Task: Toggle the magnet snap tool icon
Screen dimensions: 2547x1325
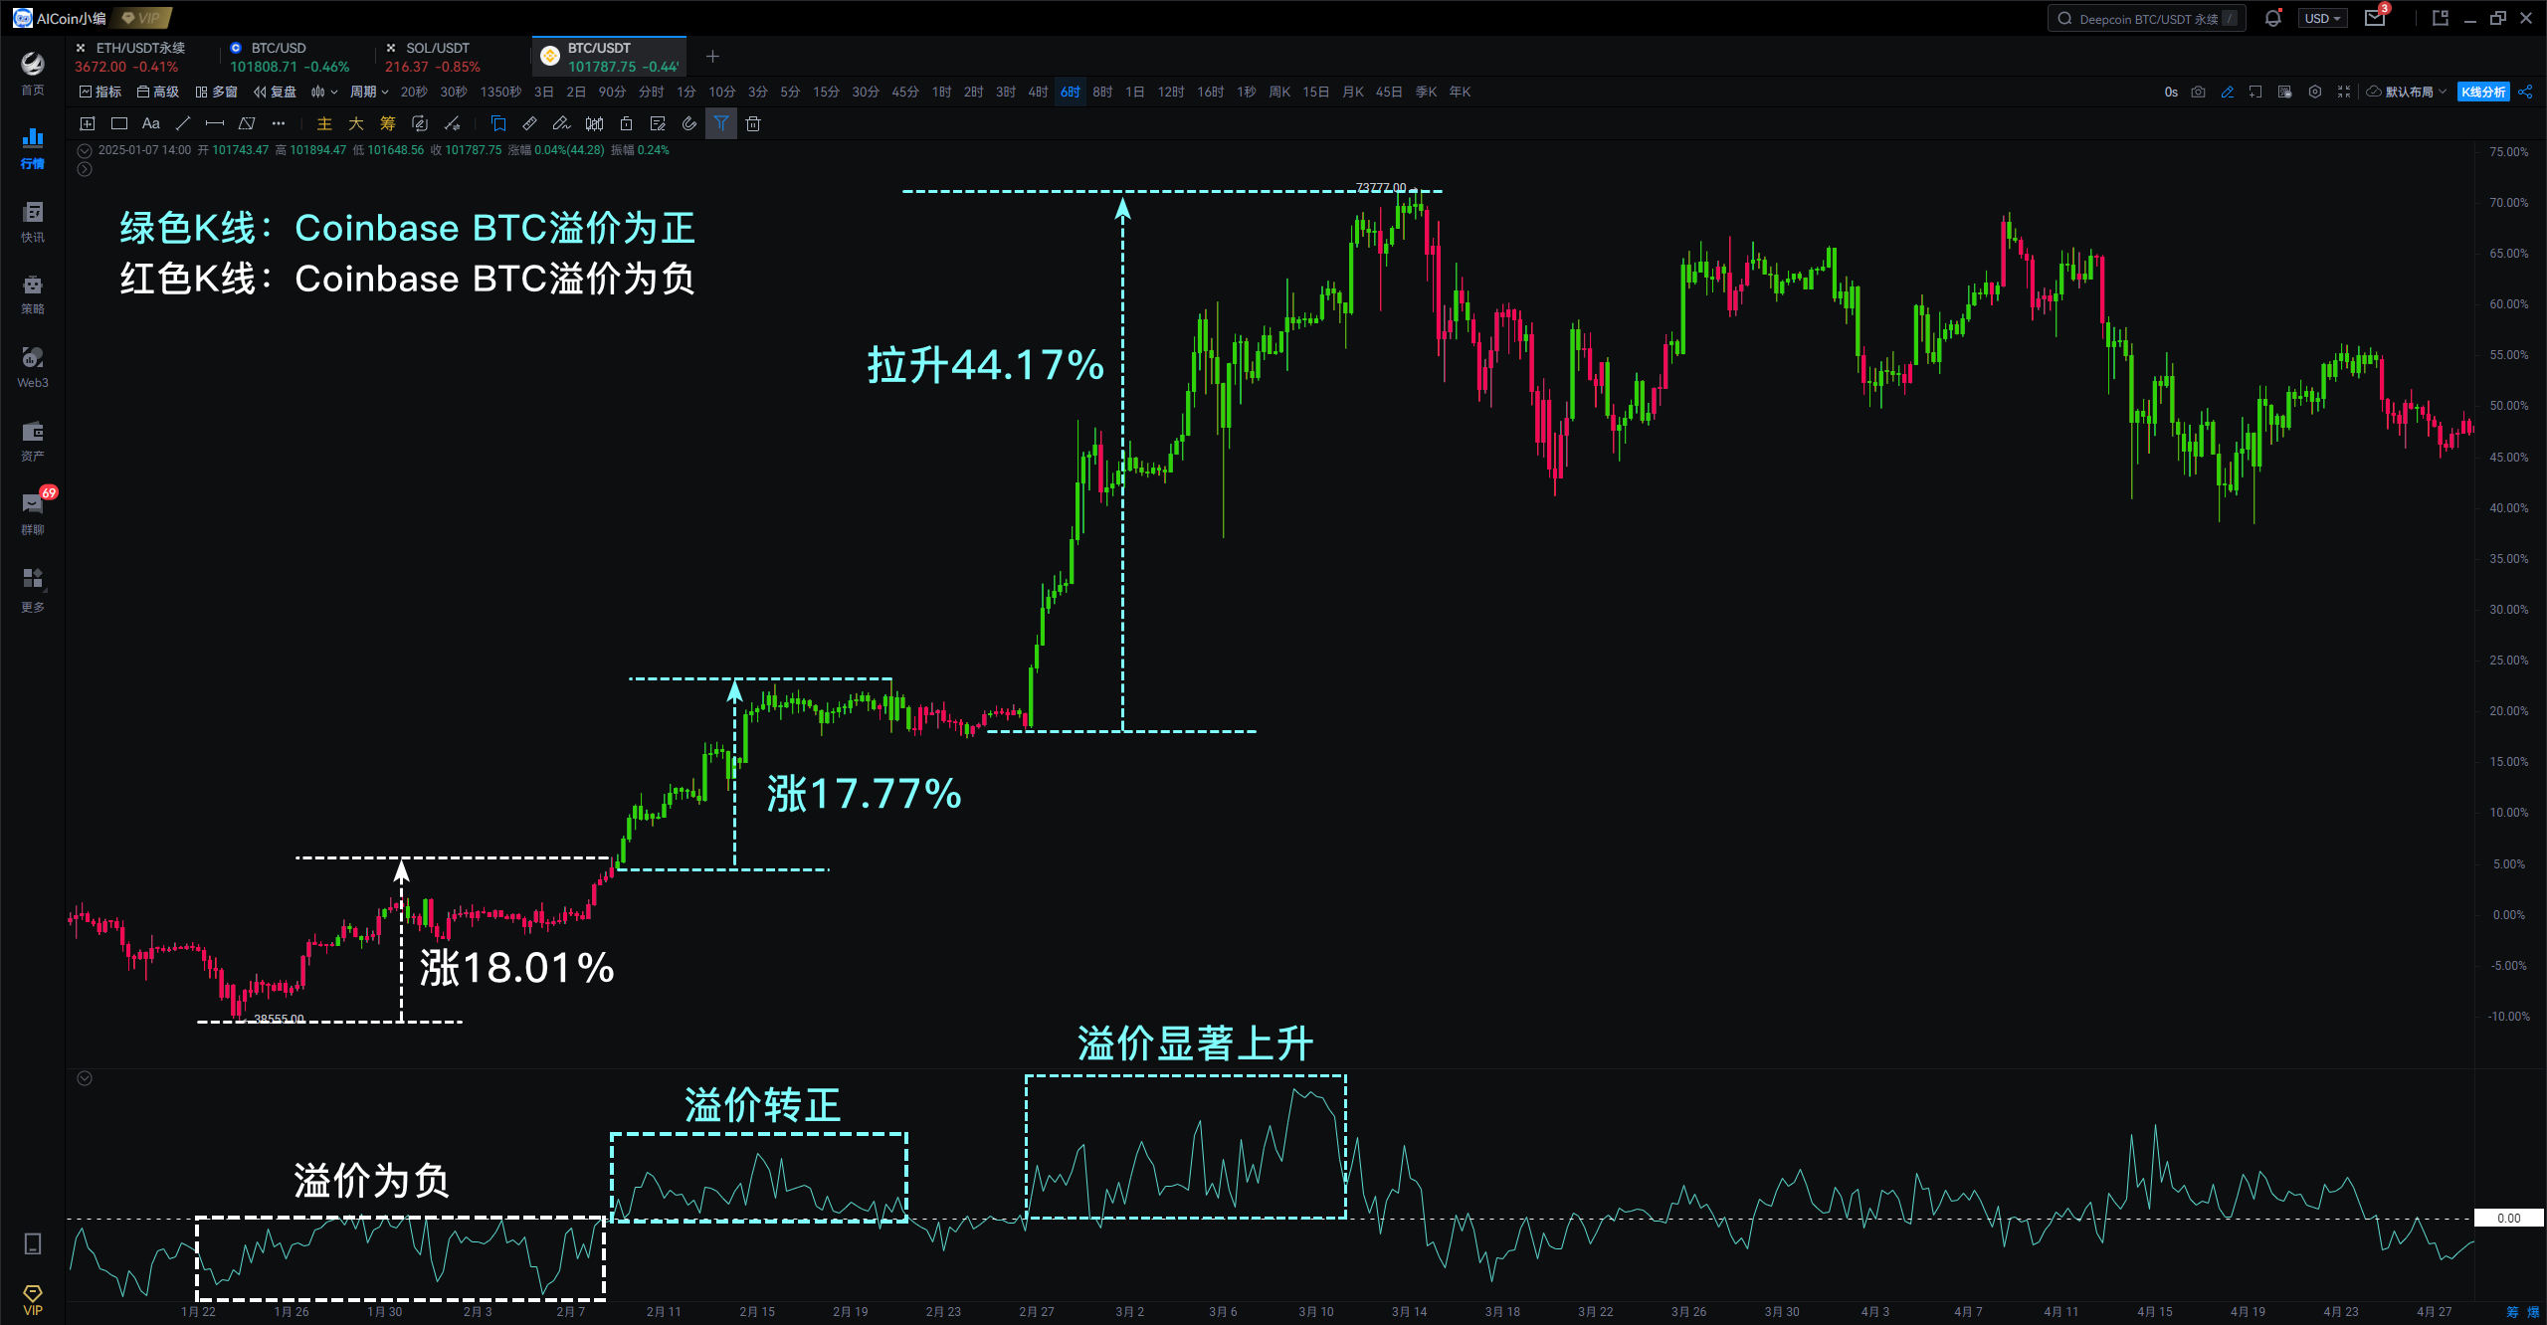Action: 689,123
